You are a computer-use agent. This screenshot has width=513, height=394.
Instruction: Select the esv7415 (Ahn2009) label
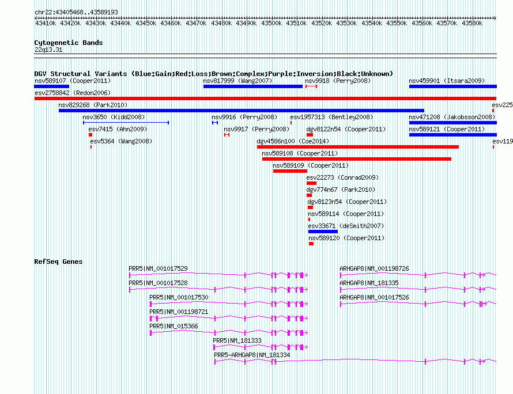[x=118, y=129]
